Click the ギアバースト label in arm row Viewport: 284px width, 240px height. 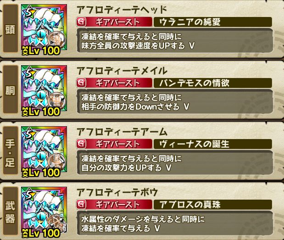[x=118, y=144]
